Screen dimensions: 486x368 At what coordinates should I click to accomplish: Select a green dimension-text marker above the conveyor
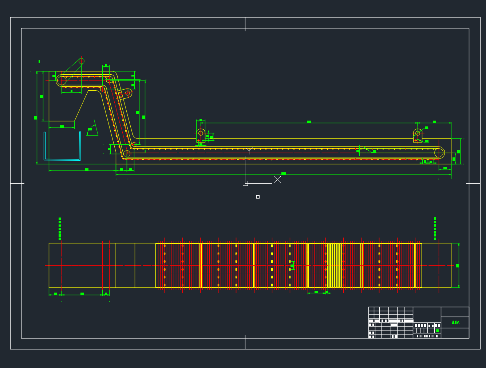[x=309, y=121]
